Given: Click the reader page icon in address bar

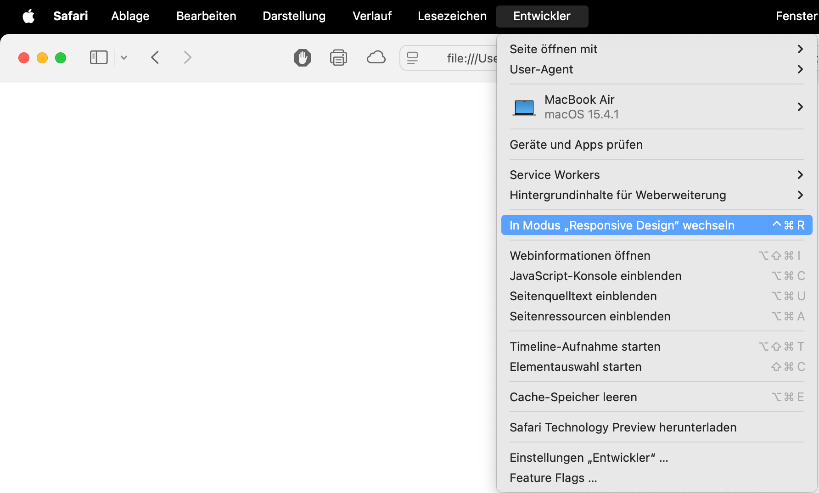Looking at the screenshot, I should pyautogui.click(x=413, y=58).
